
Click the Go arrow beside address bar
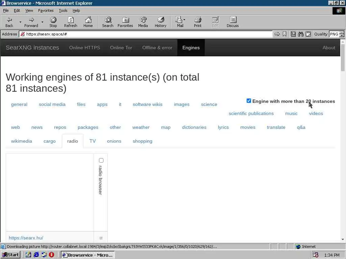[x=277, y=34]
